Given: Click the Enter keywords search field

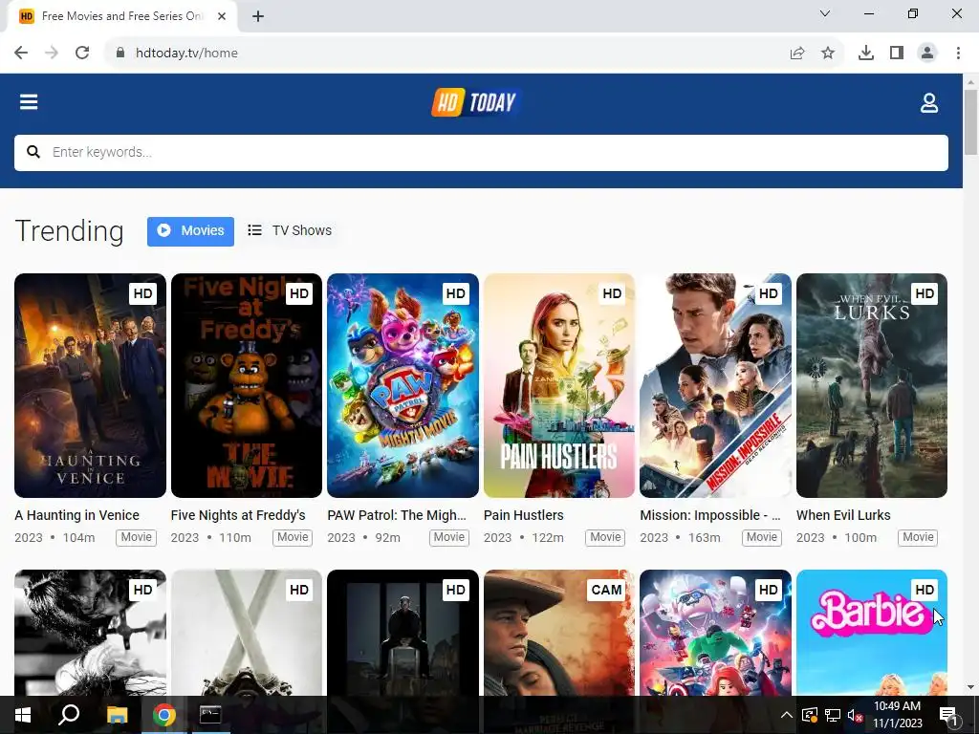Looking at the screenshot, I should [x=481, y=152].
